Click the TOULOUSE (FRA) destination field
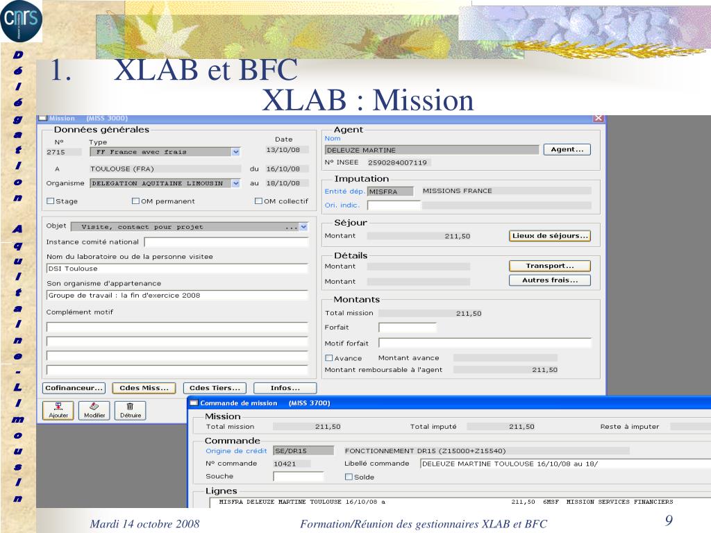The height and width of the screenshot is (533, 711). pyautogui.click(x=165, y=169)
